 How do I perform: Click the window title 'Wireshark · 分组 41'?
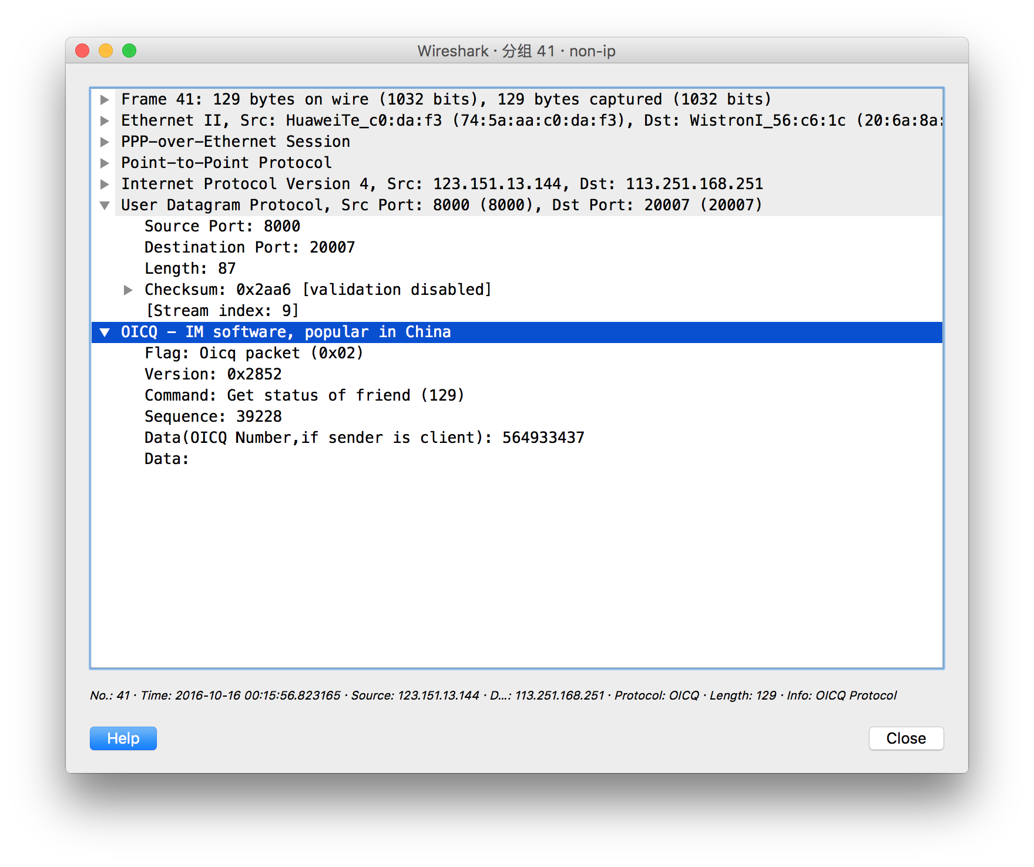coord(516,51)
